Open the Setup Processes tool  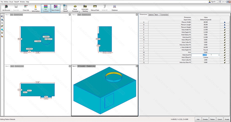click(x=75, y=8)
